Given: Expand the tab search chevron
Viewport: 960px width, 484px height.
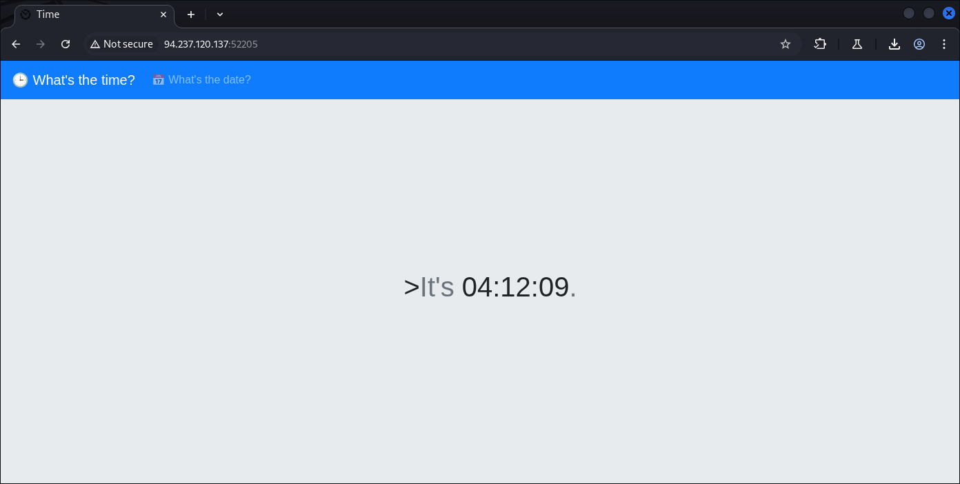Looking at the screenshot, I should 220,14.
